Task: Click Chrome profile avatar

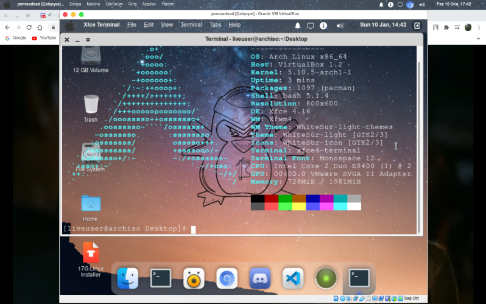Action: tap(468, 27)
